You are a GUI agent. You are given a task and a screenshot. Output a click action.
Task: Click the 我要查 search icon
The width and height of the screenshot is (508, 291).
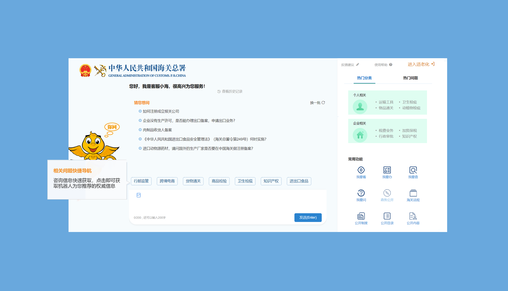(x=413, y=170)
